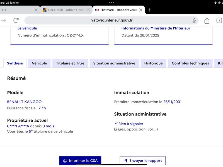Click the Wi-Fi status icon
The height and width of the screenshot is (167, 223).
215,3
